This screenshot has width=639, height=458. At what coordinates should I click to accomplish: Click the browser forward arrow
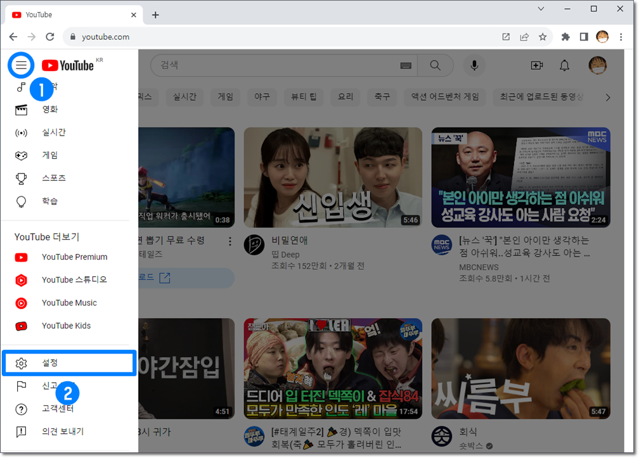pos(32,37)
